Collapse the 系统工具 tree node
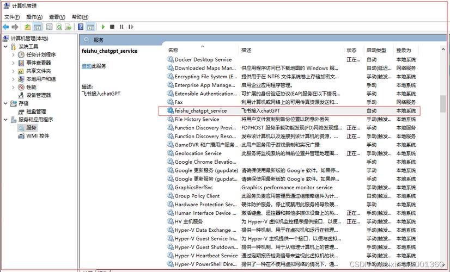 coord(5,46)
